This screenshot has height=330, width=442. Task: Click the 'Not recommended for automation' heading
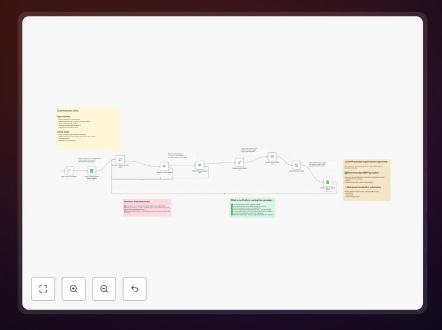click(x=364, y=187)
